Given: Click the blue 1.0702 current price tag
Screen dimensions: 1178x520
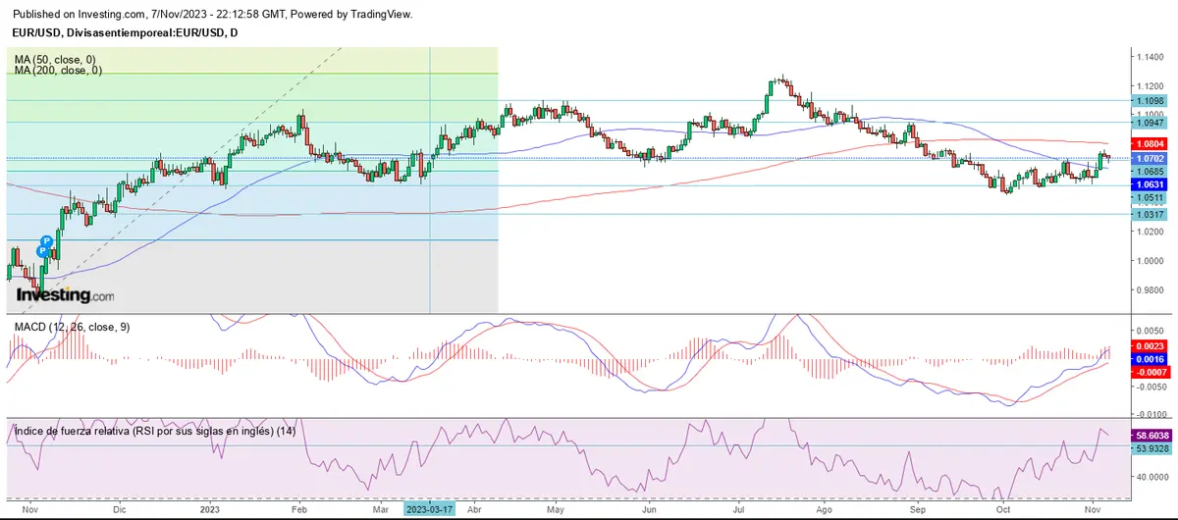Looking at the screenshot, I should pyautogui.click(x=1150, y=158).
